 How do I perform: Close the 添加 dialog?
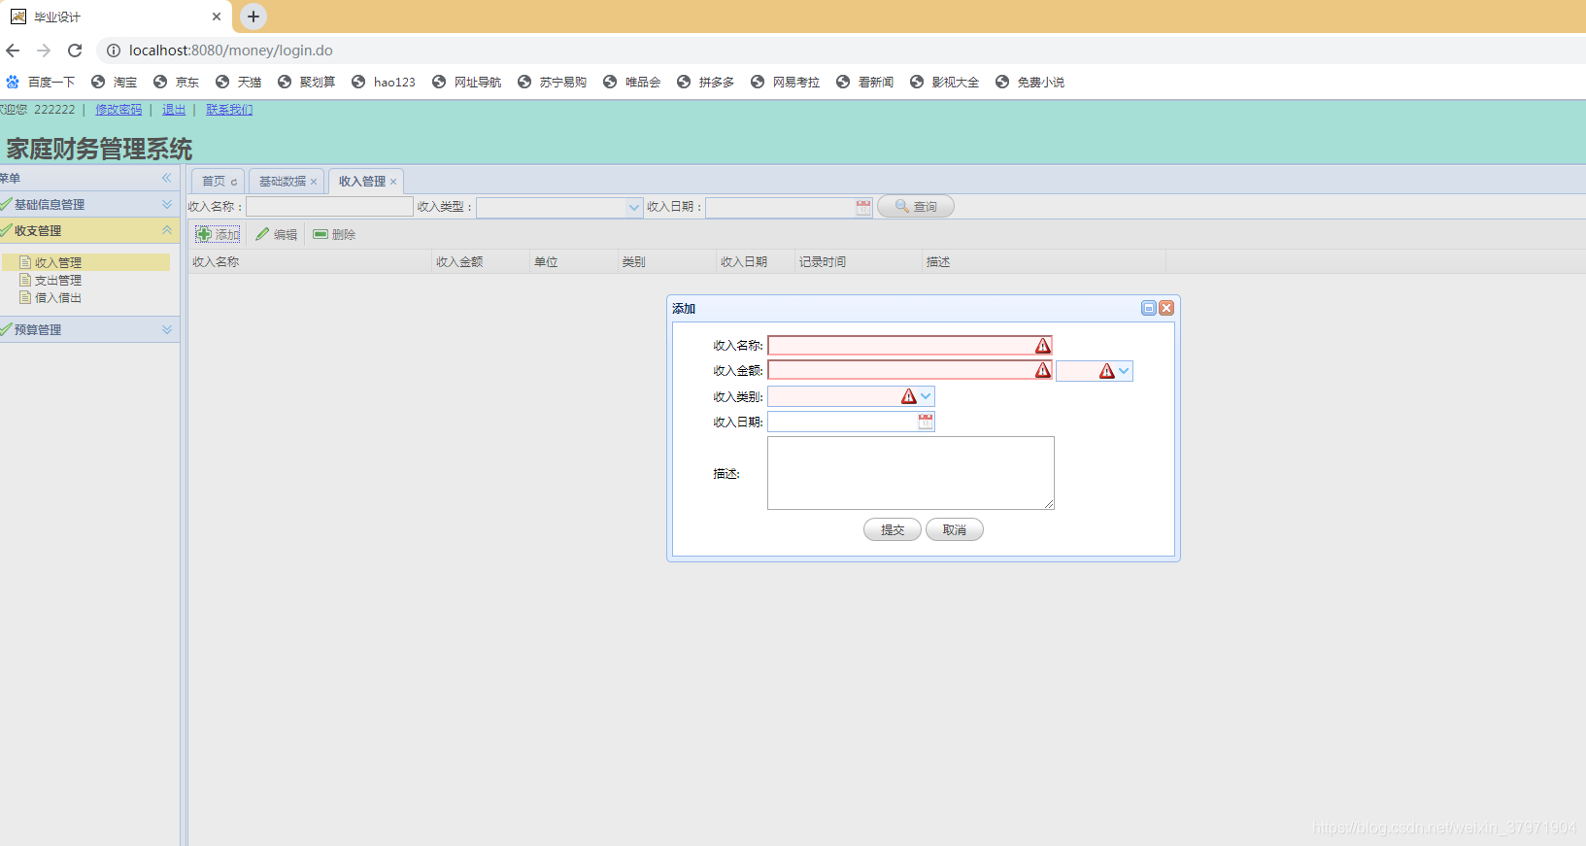pos(1166,308)
